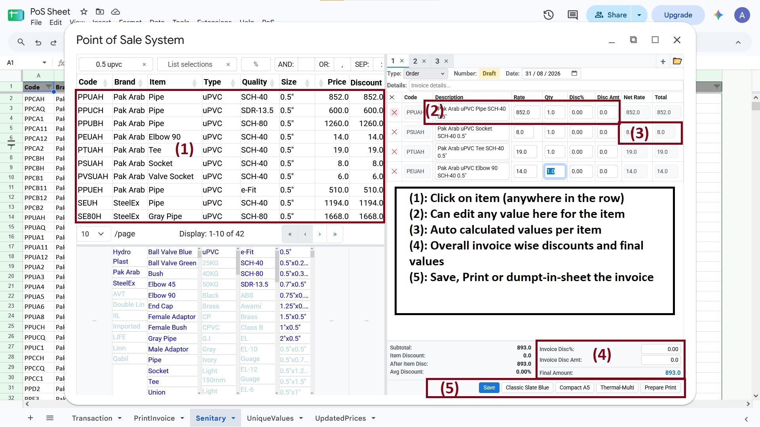Open Transaction sheet tab menu arrow
The width and height of the screenshot is (760, 427).
pyautogui.click(x=120, y=418)
